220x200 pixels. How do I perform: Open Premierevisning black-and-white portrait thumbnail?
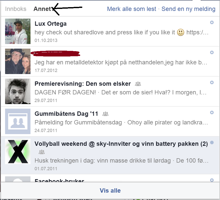coord(18,91)
